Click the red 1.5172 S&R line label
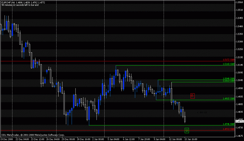The height and width of the screenshot is (141, 244). [x=229, y=60]
